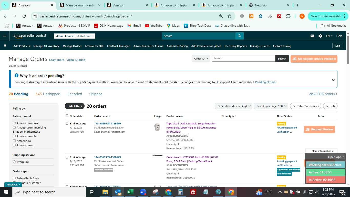Click into the order search input field

coord(243,58)
